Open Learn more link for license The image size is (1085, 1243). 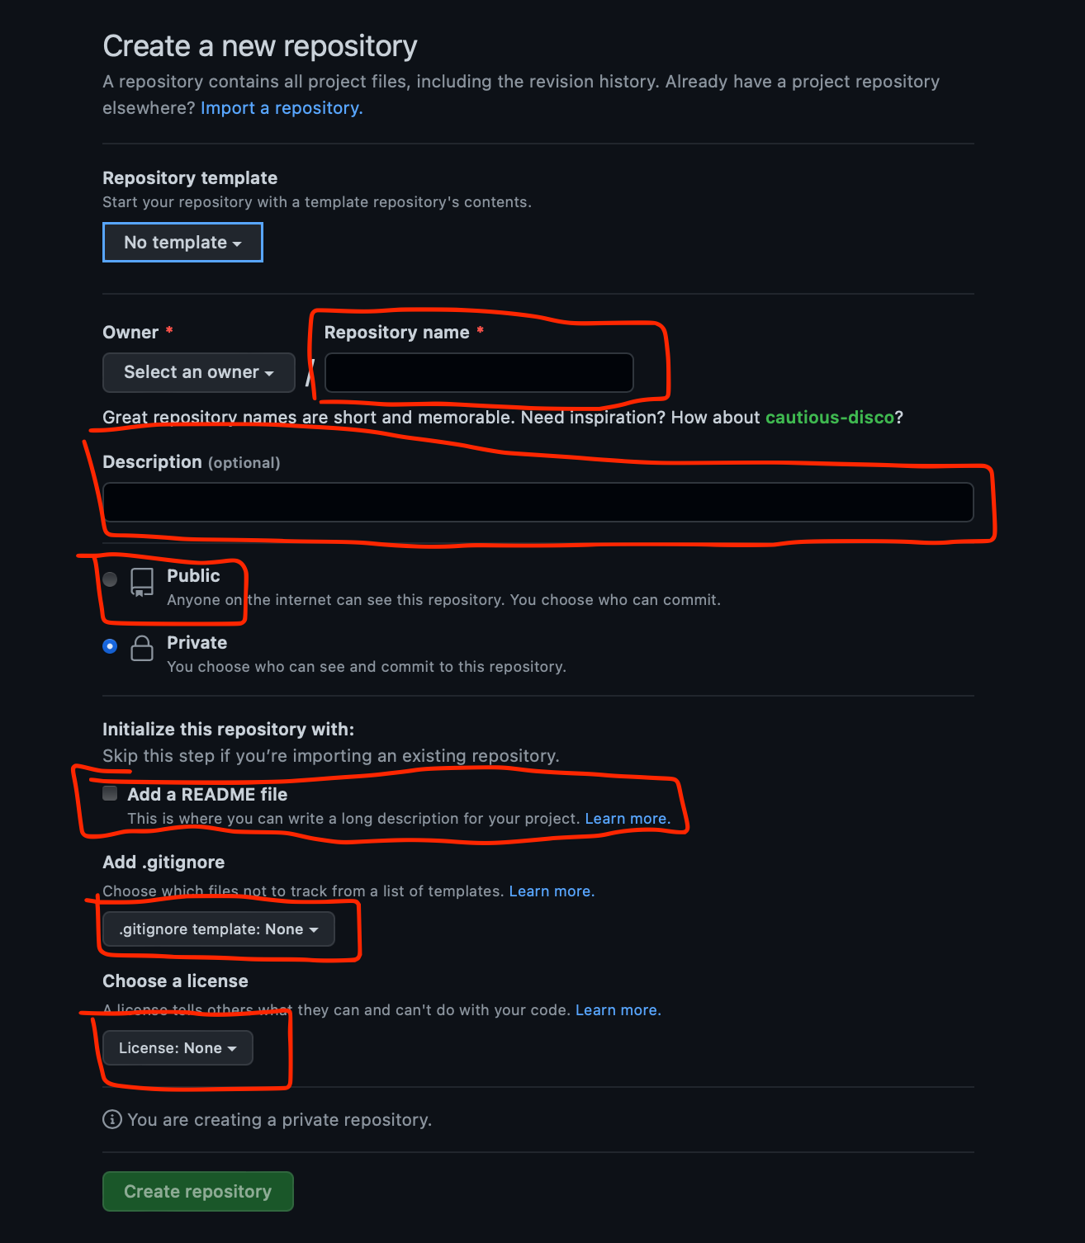pos(618,1010)
